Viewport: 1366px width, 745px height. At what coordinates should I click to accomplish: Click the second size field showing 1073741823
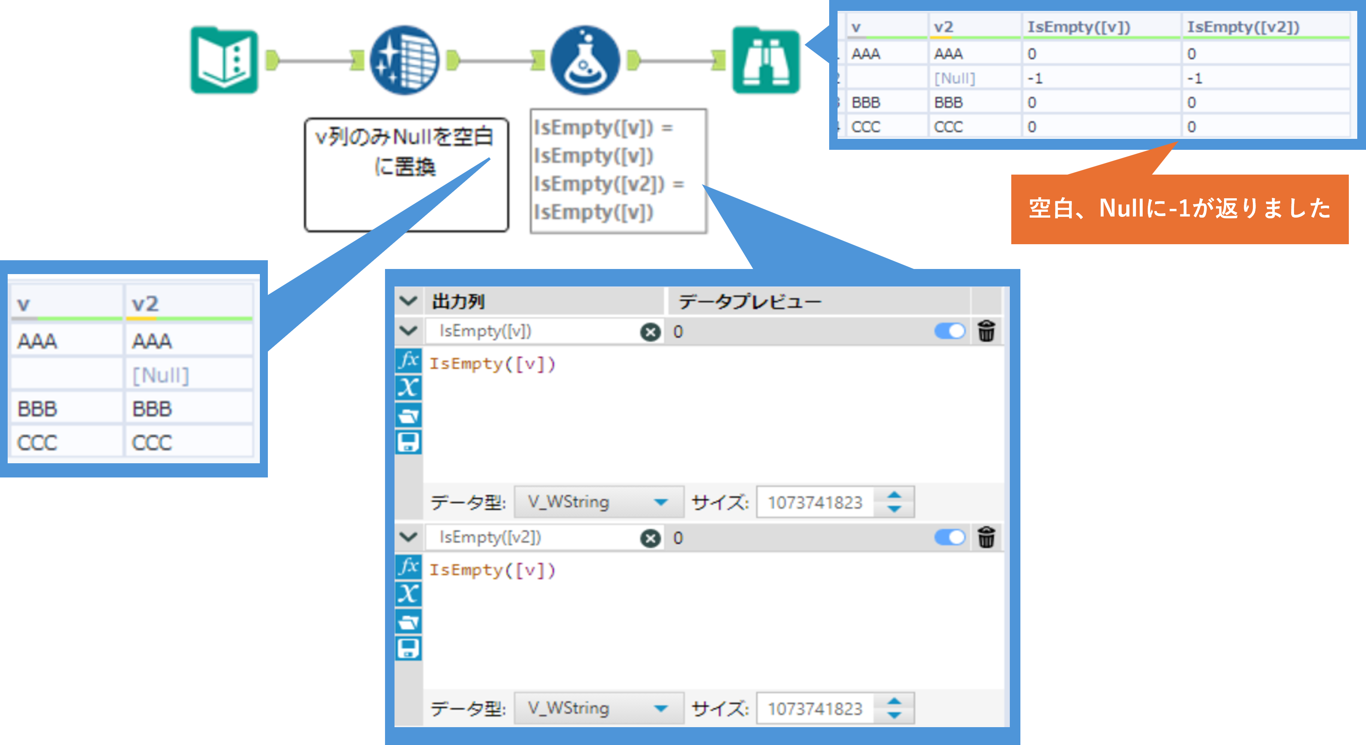click(x=815, y=709)
